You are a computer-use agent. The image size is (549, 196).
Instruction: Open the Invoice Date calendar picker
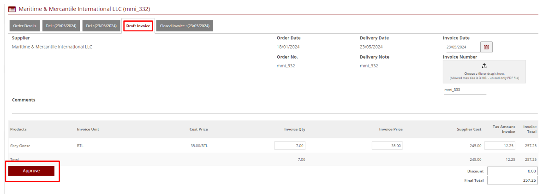click(x=486, y=47)
